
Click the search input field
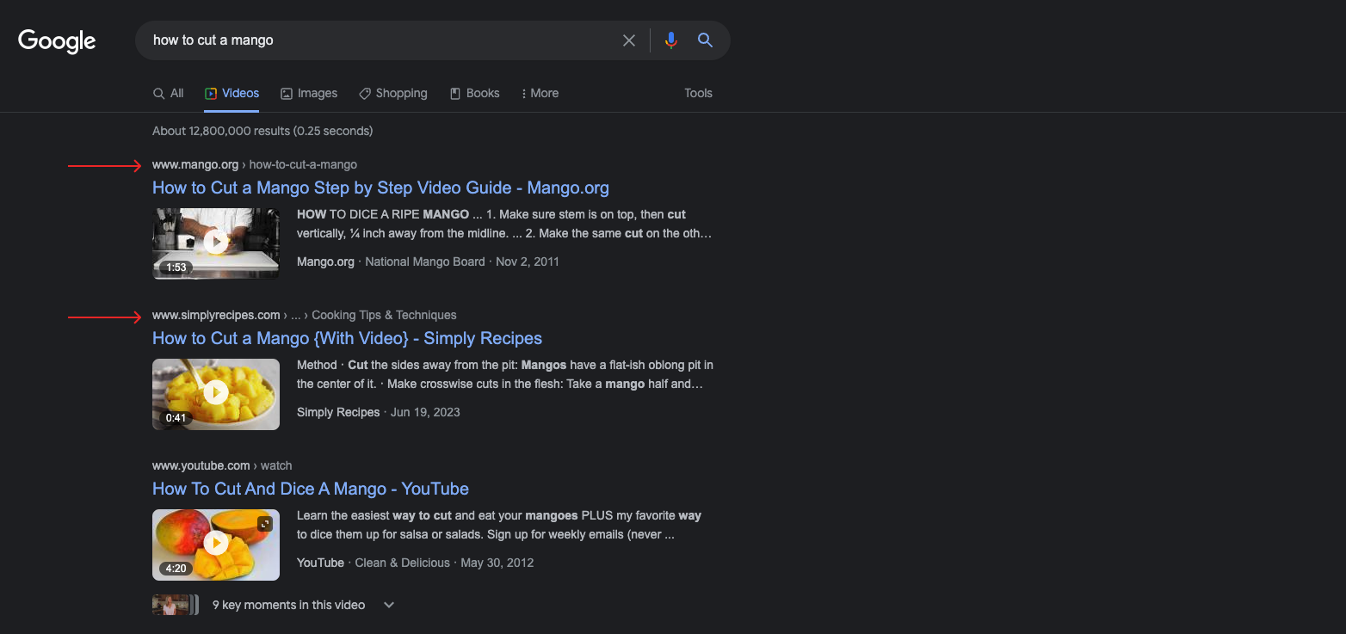[x=379, y=40]
